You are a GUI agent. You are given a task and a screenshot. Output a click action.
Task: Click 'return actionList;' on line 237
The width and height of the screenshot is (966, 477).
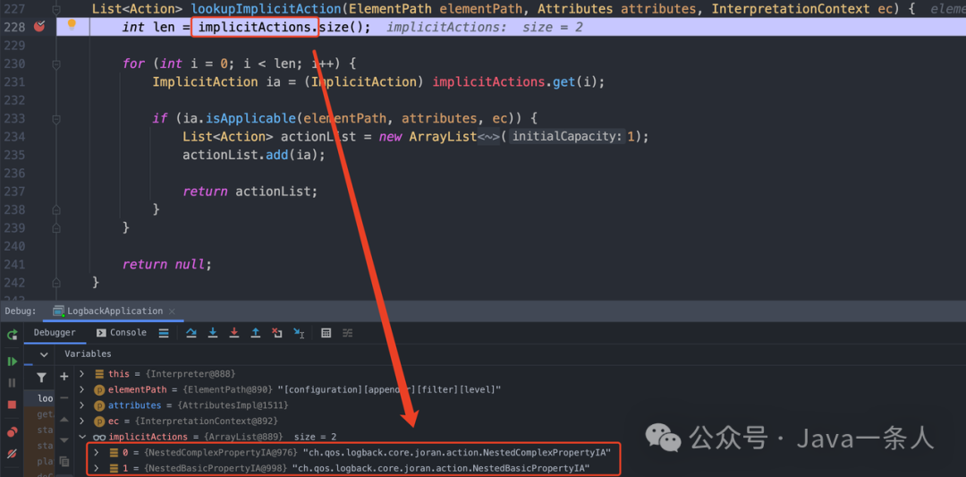click(x=250, y=191)
